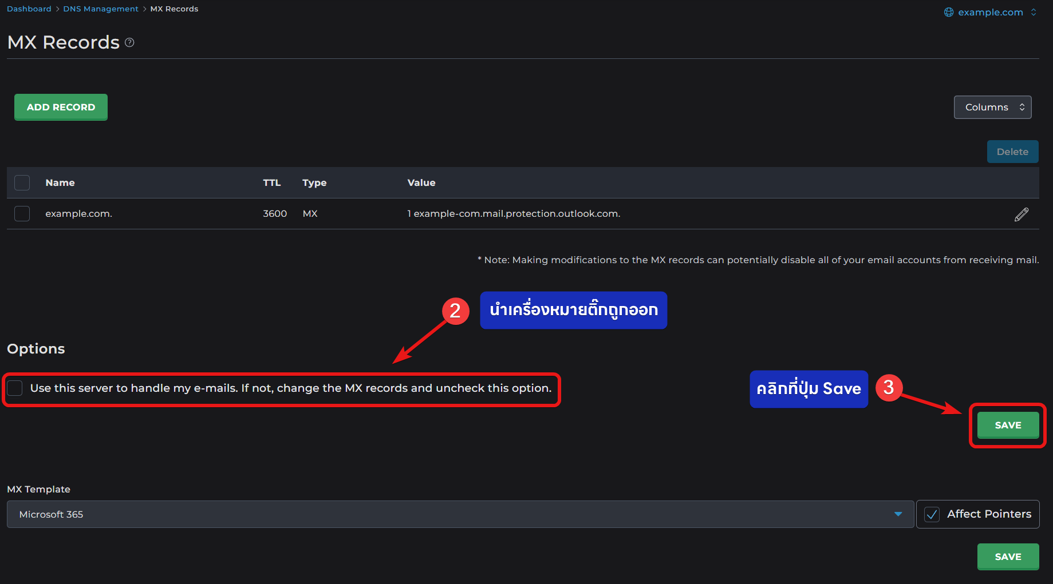
Task: Click the Value column header
Action: 421,182
